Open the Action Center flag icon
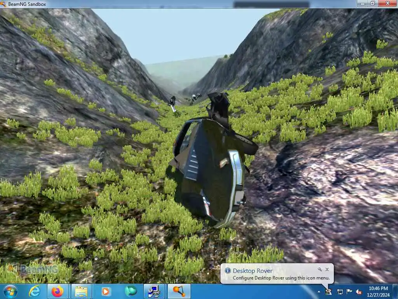The image size is (398, 299). [x=349, y=292]
